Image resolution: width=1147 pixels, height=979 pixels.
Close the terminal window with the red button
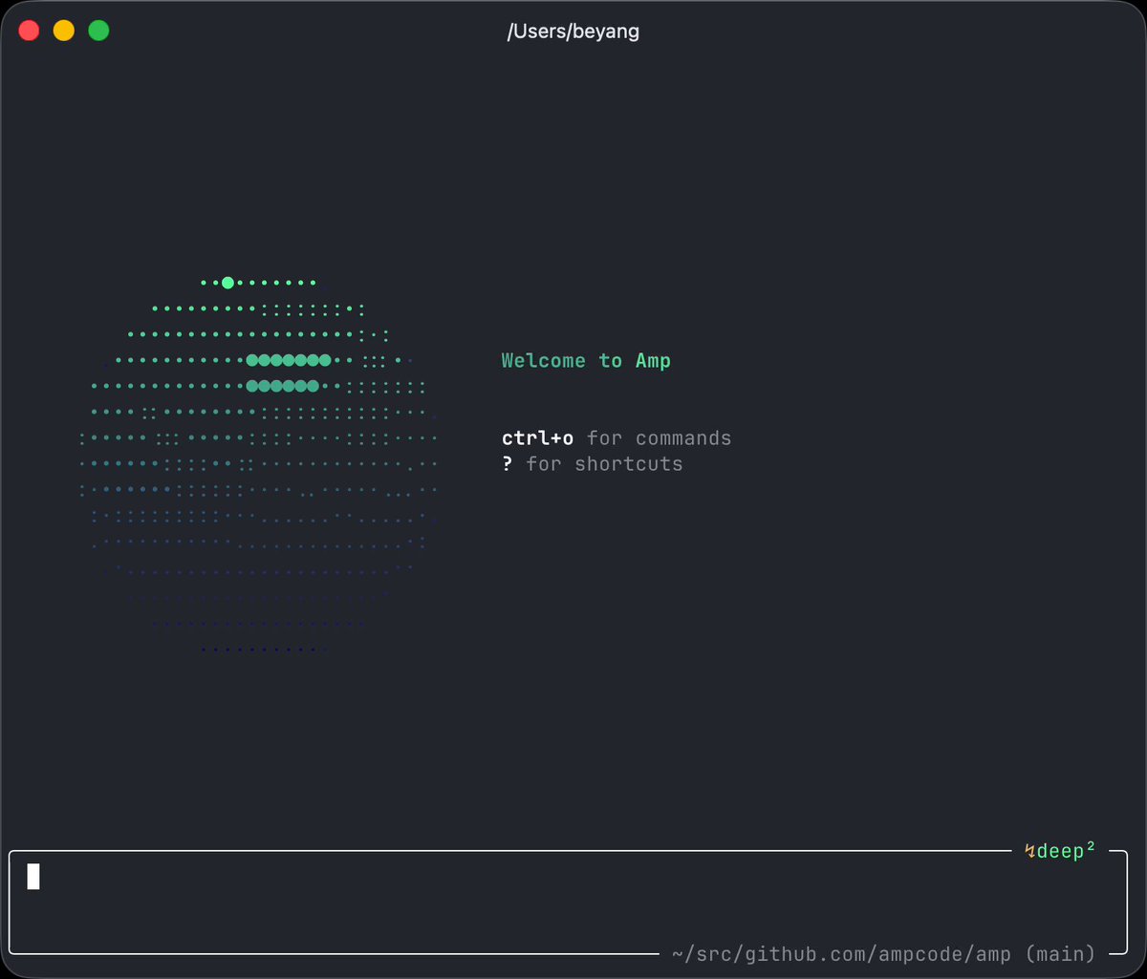pyautogui.click(x=29, y=31)
